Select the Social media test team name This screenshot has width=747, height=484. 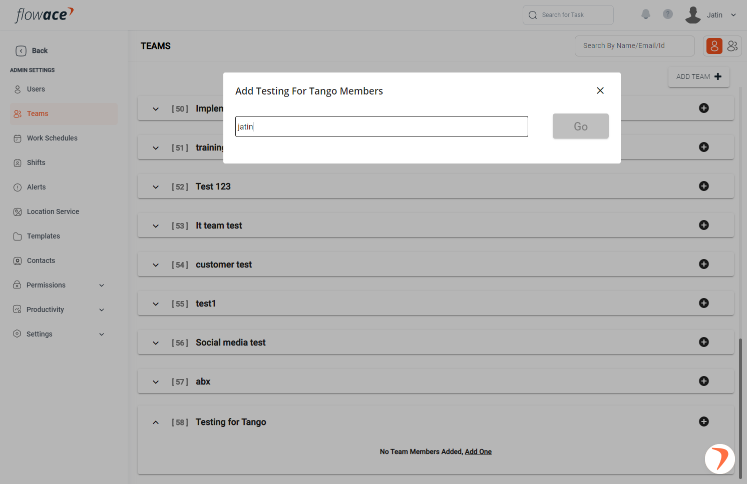pos(231,342)
